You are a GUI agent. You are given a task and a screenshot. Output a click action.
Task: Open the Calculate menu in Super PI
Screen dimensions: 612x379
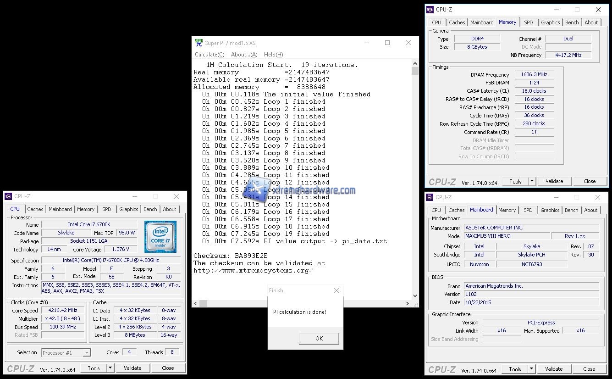tap(210, 55)
